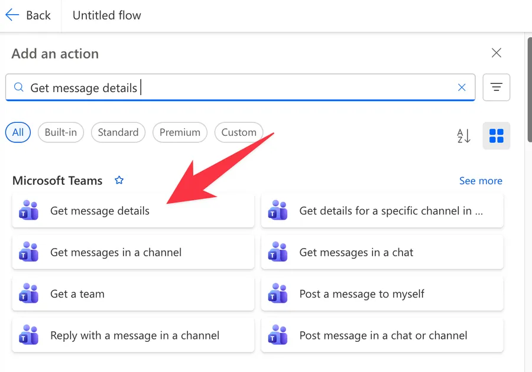
Task: Click Teams icon beside Get messages in a chat
Action: click(278, 252)
